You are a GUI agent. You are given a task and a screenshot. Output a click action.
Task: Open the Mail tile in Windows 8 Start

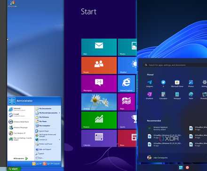point(99,47)
